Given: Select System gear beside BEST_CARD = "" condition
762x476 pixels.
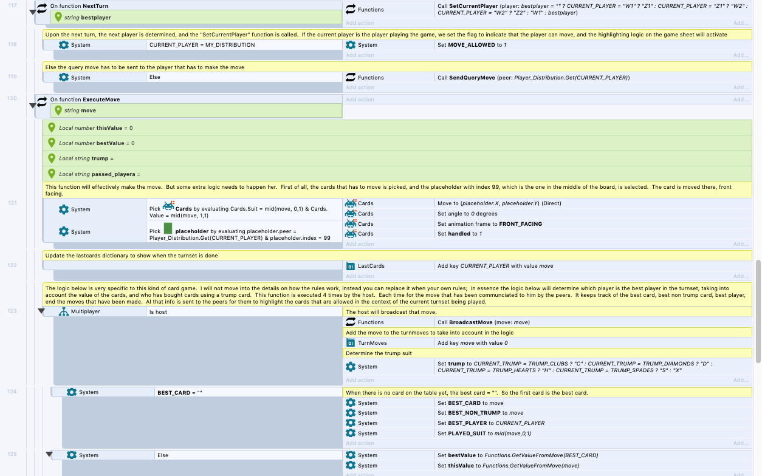Looking at the screenshot, I should pos(72,392).
